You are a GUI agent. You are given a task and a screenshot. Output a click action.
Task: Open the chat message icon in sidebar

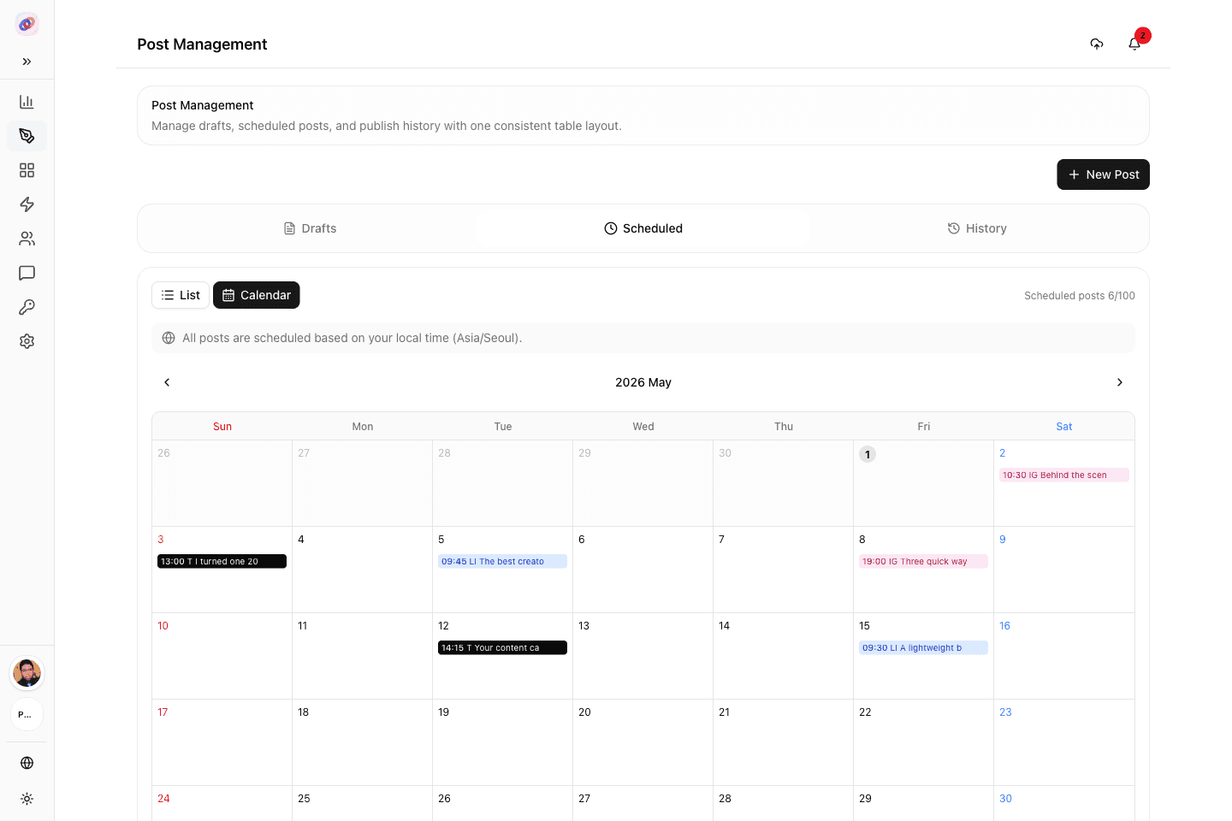(x=27, y=273)
